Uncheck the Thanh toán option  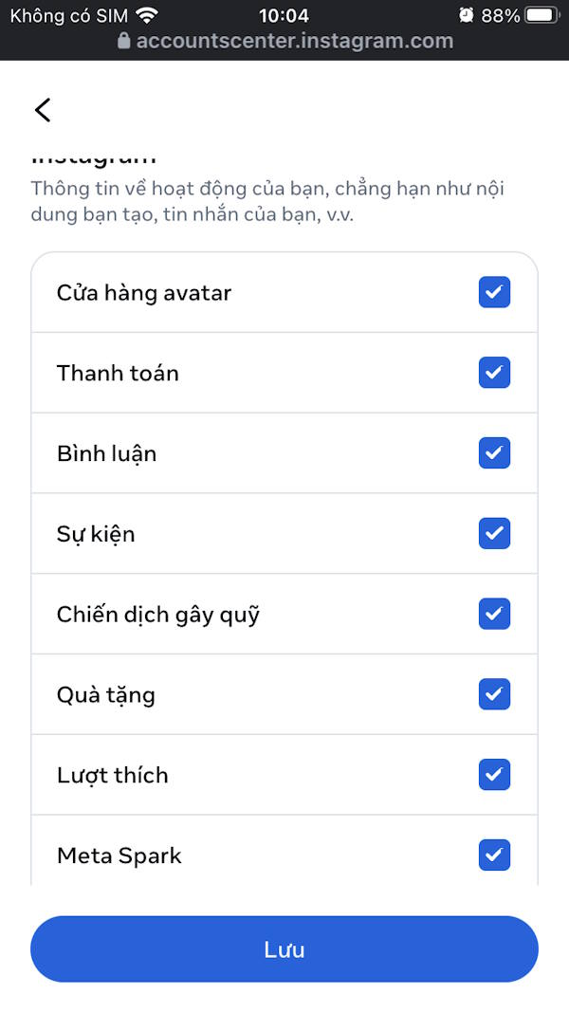click(494, 373)
